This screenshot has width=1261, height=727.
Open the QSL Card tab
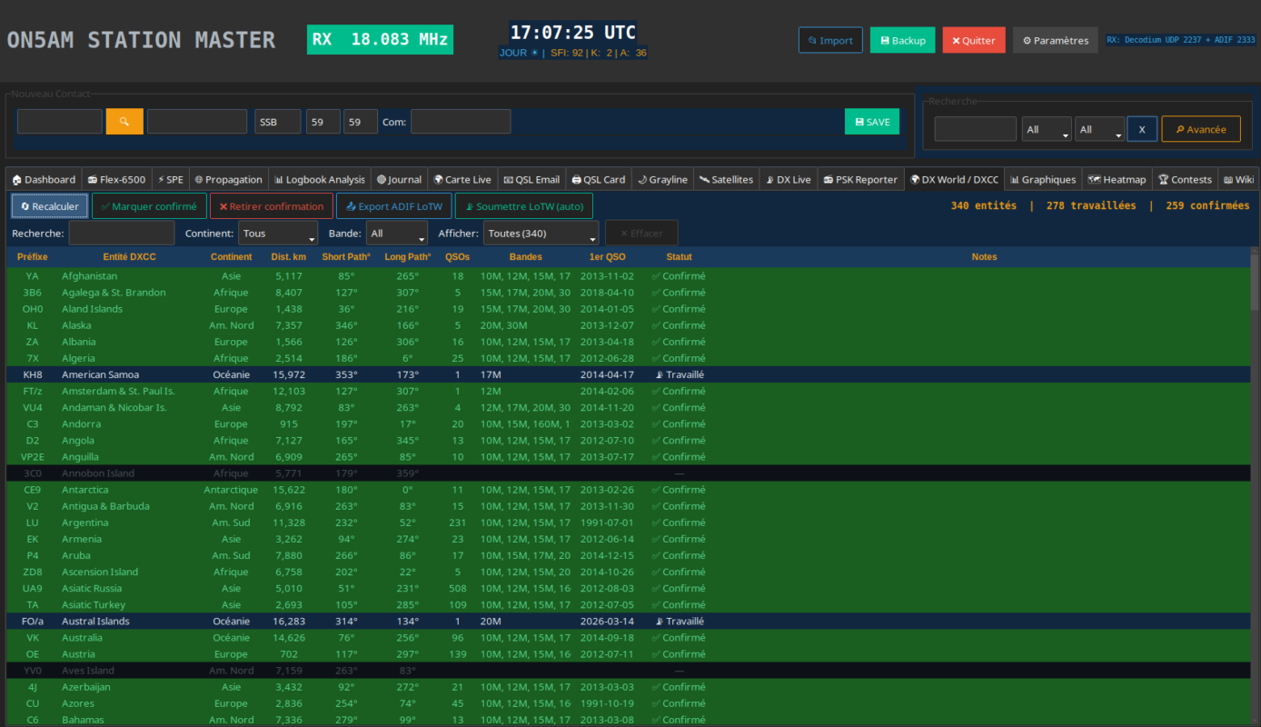tap(599, 180)
